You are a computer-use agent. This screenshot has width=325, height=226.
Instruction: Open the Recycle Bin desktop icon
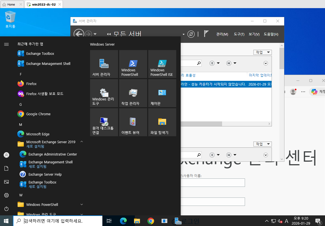point(10,20)
